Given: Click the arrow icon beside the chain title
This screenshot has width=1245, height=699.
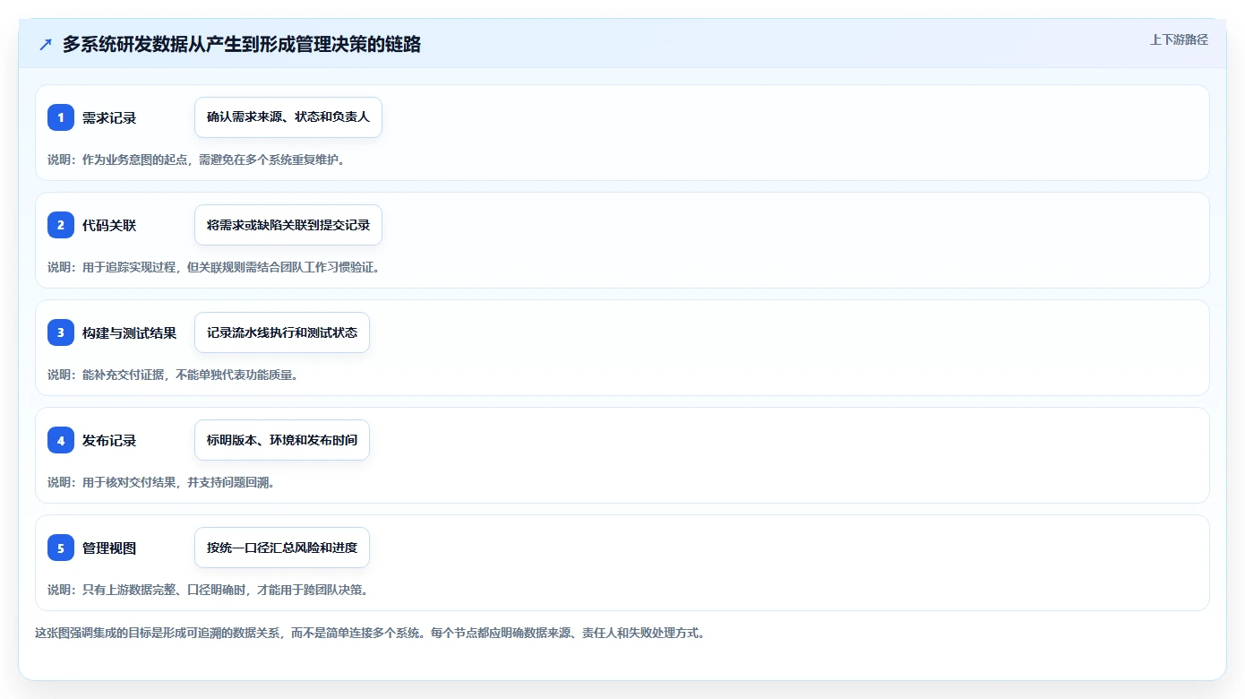Looking at the screenshot, I should [x=46, y=45].
